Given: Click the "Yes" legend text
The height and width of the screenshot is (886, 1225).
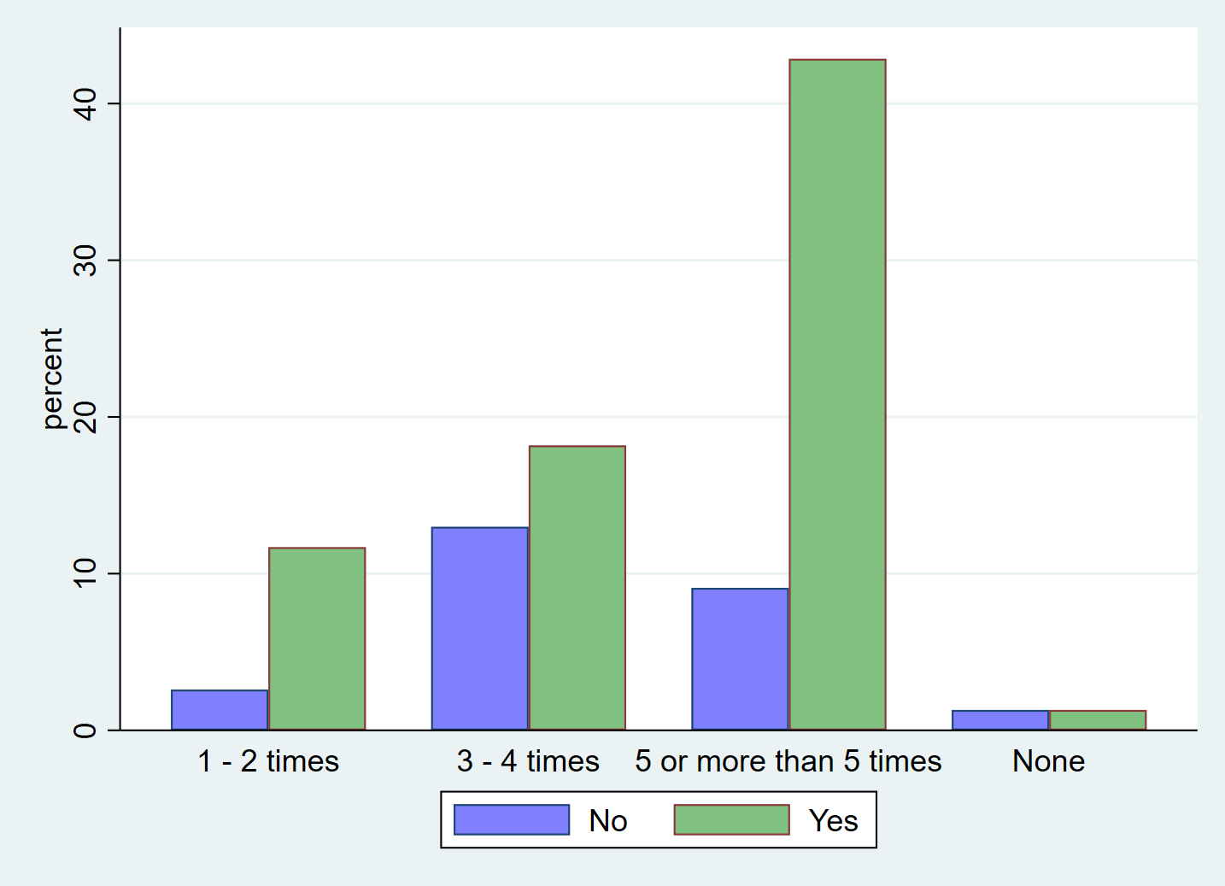Looking at the screenshot, I should [x=833, y=821].
